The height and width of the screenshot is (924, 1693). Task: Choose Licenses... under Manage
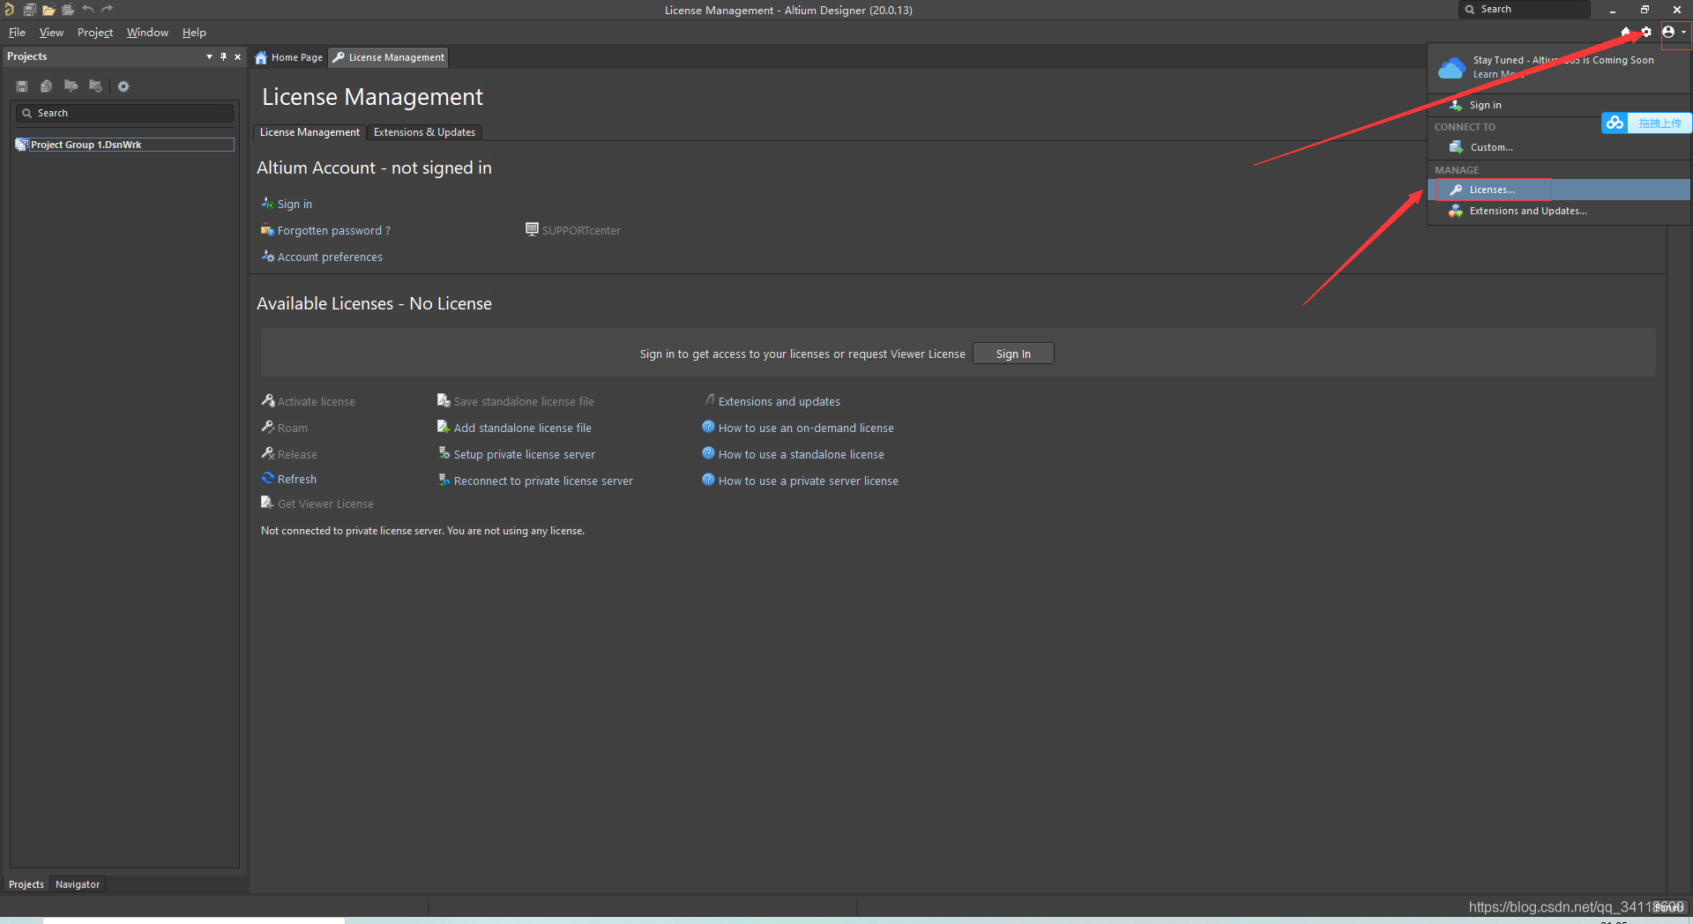point(1559,190)
